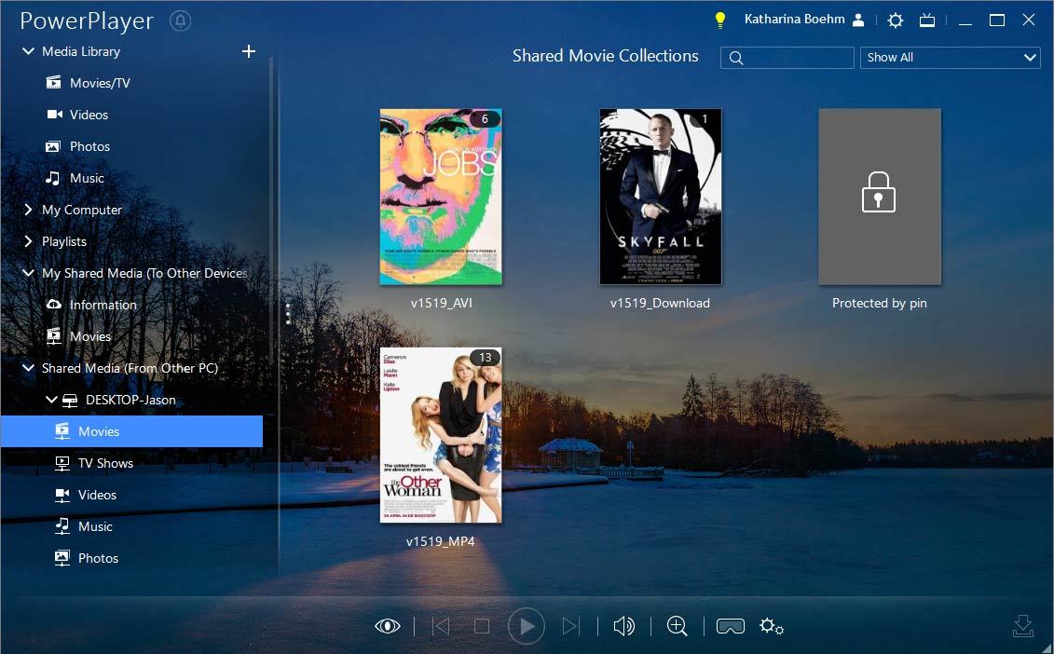Open player settings gear in bottom bar
Image resolution: width=1054 pixels, height=654 pixels.
pyautogui.click(x=771, y=626)
